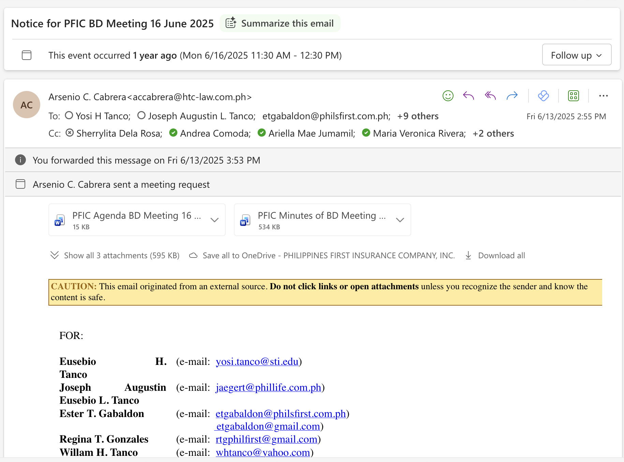The width and height of the screenshot is (624, 462).
Task: Click the calendar icon on the meeting request bar
Action: coord(20,184)
